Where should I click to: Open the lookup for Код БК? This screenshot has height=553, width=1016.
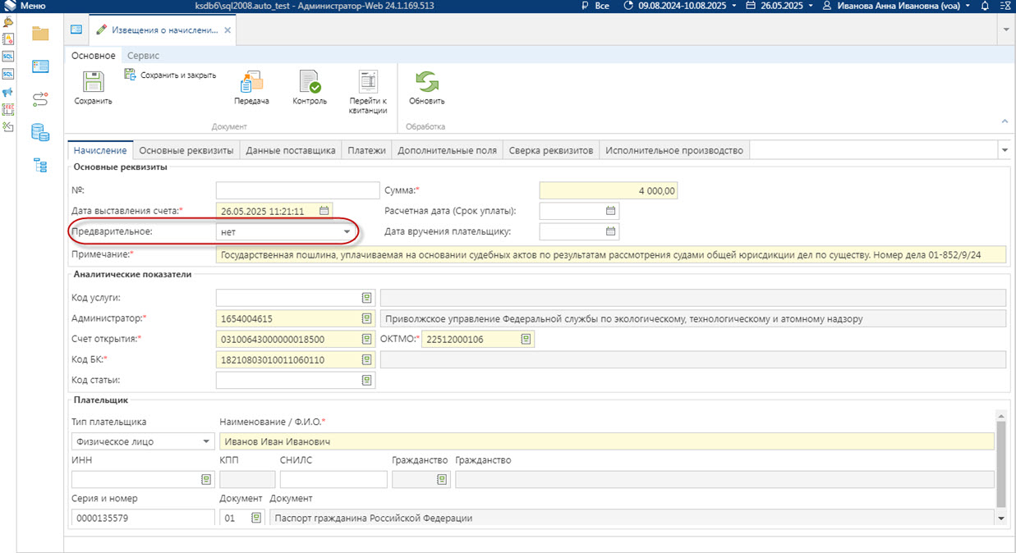click(366, 359)
